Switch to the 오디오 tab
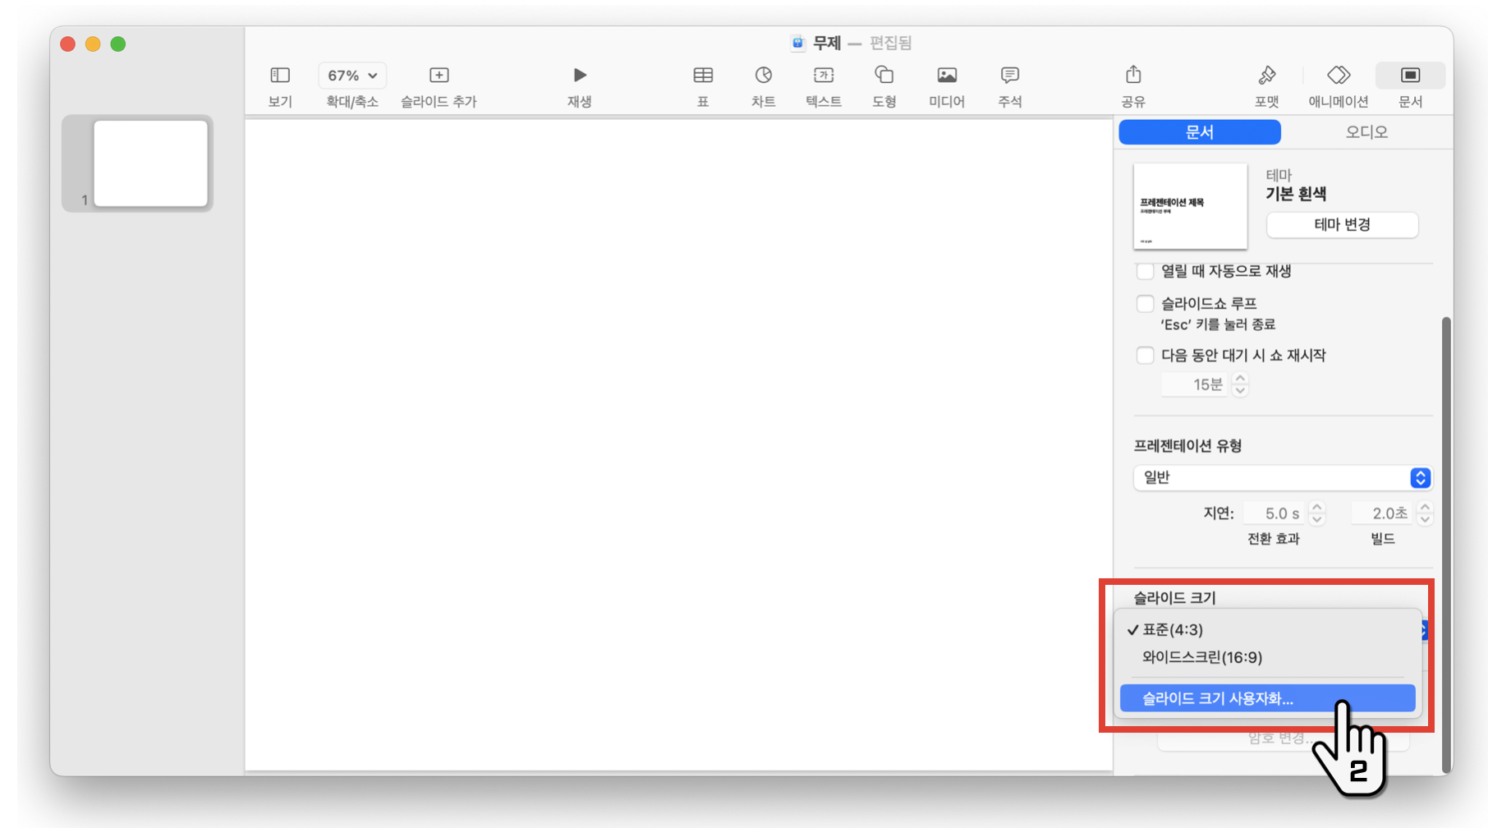The width and height of the screenshot is (1488, 828). (x=1365, y=131)
